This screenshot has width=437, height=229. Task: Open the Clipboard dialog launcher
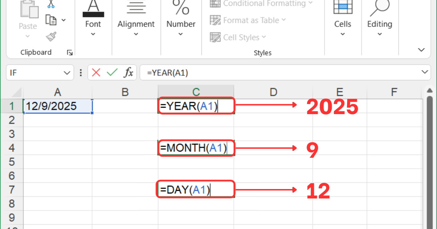(x=70, y=53)
